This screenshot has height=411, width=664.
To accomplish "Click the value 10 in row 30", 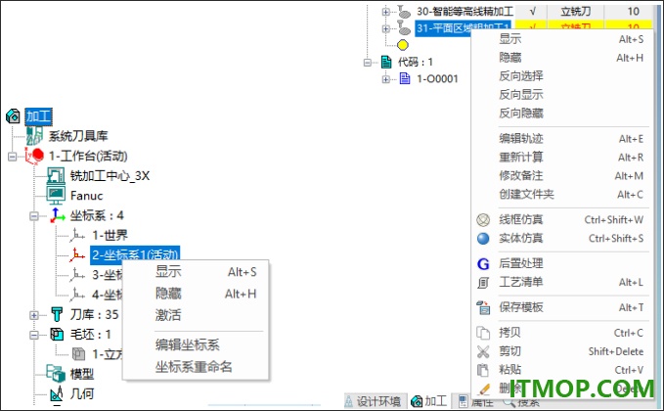I will click(634, 12).
